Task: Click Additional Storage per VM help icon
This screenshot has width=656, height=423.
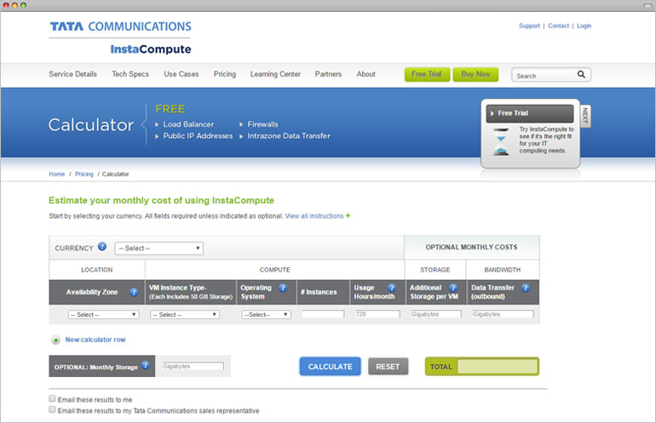Action: 453,288
